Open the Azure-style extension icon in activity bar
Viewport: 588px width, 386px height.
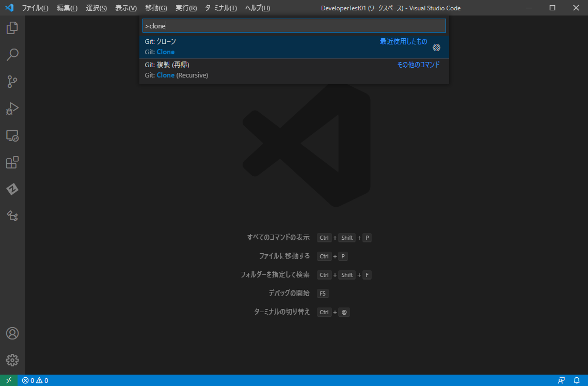12,189
